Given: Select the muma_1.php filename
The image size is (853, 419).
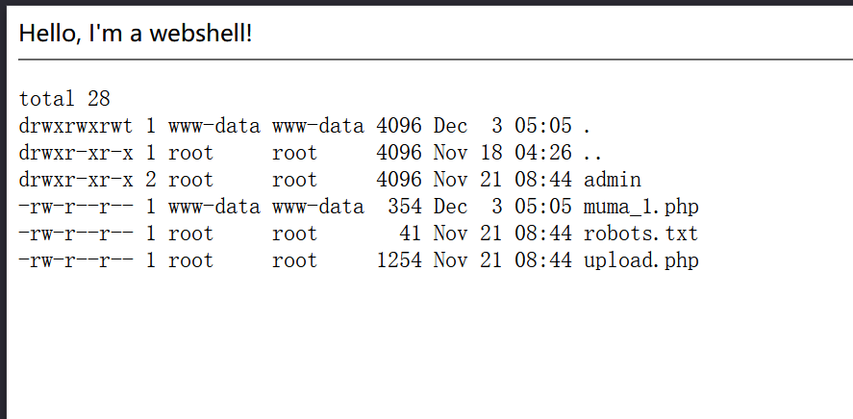Looking at the screenshot, I should coord(640,207).
